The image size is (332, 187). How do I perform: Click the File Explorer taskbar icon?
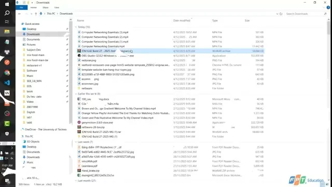[7, 32]
